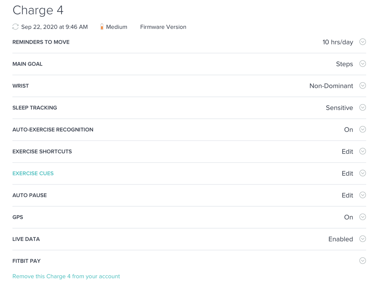Expand GPS setting chevron icon
The height and width of the screenshot is (289, 382).
click(x=362, y=217)
